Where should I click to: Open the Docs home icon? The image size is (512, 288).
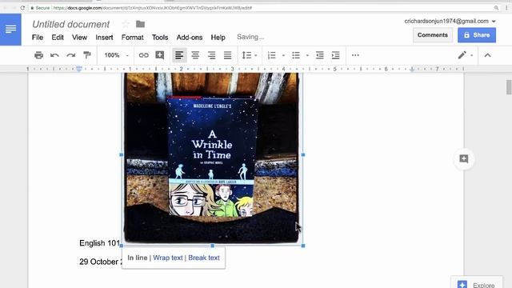click(x=10, y=30)
